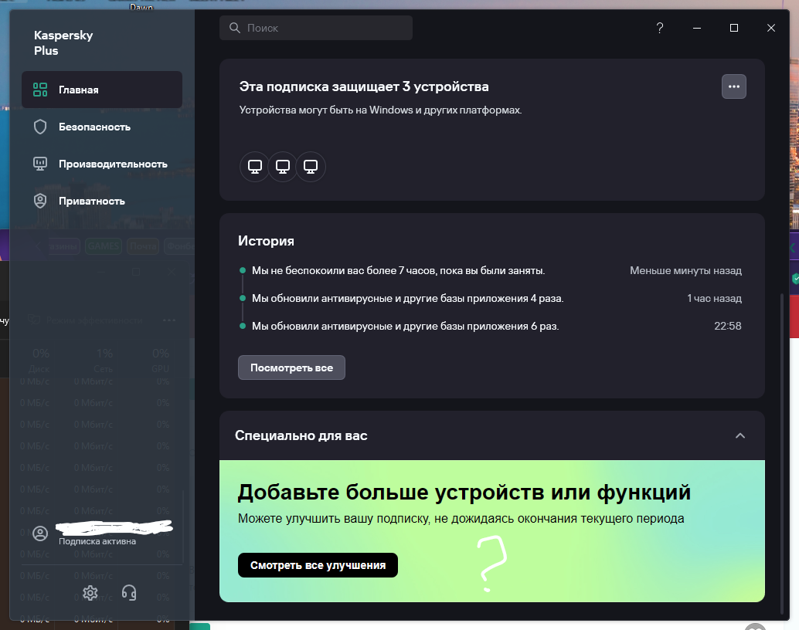The width and height of the screenshot is (799, 630).
Task: Click the 1 час назад timestamp
Action: 715,299
